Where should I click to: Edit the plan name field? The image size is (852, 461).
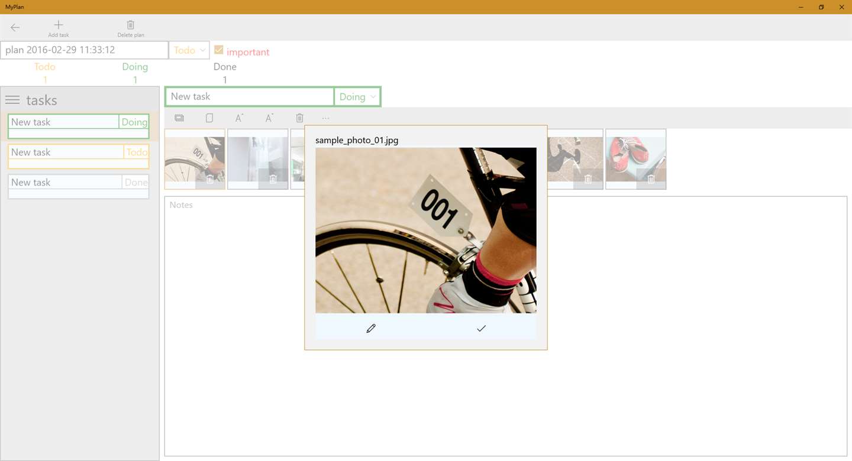point(85,50)
